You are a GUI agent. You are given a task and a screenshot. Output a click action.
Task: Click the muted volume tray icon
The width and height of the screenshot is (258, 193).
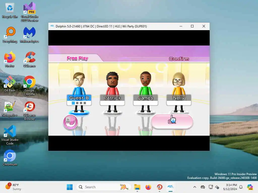click(x=217, y=187)
